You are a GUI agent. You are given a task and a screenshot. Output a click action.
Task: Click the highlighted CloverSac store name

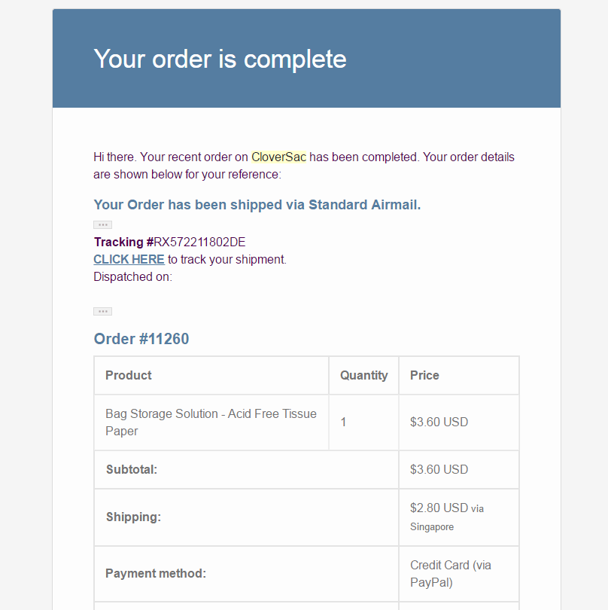coord(278,157)
